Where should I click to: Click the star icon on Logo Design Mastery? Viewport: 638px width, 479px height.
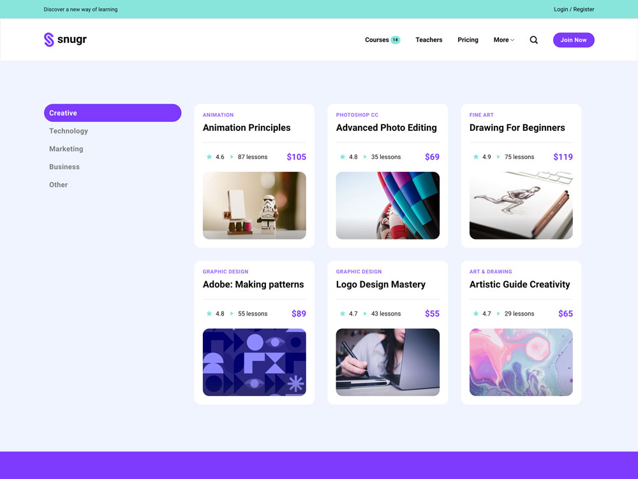(343, 314)
